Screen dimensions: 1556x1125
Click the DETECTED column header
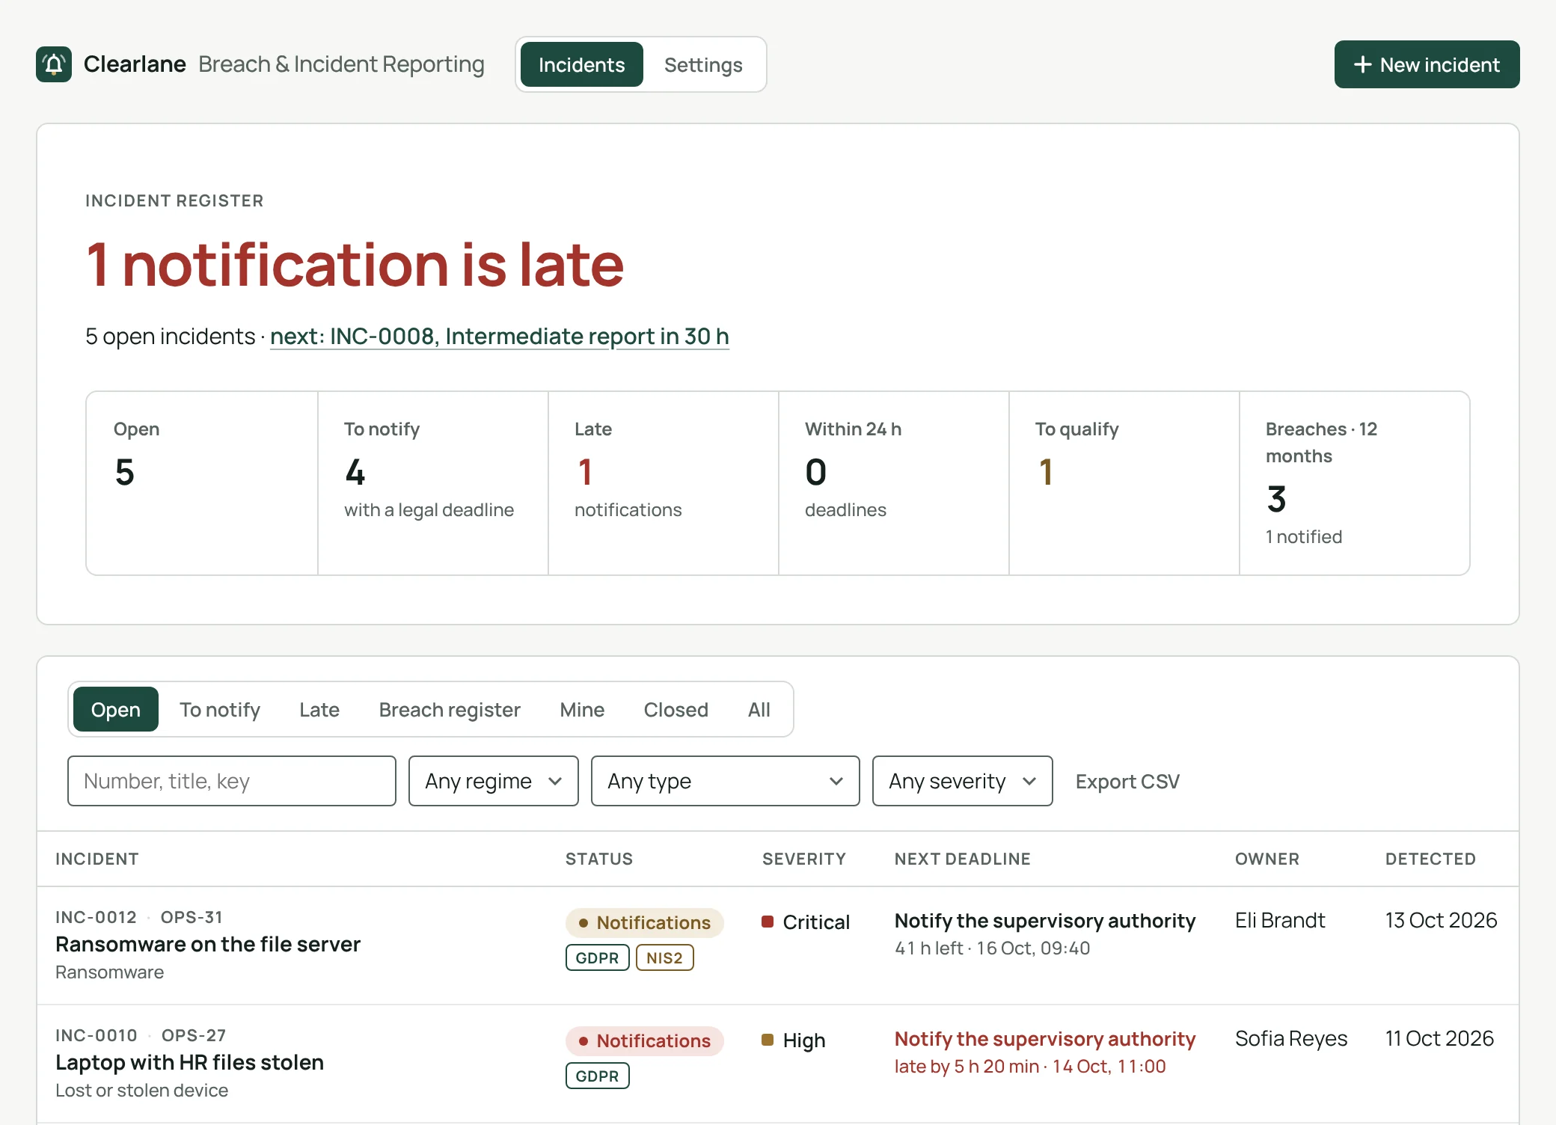(1430, 859)
